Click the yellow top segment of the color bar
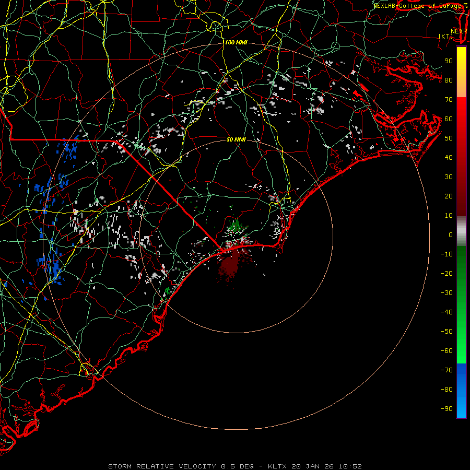The width and height of the screenshot is (470, 470). [461, 72]
